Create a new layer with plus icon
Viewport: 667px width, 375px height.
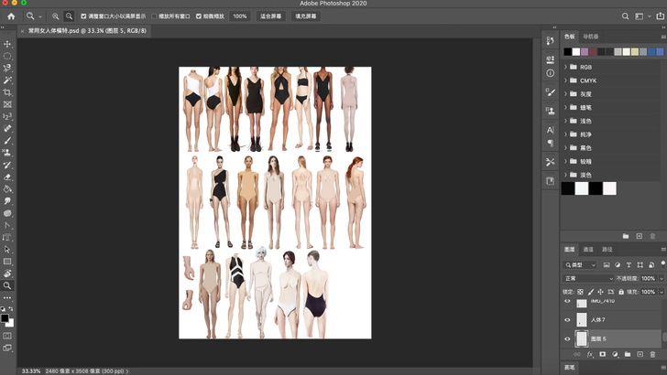(x=640, y=355)
